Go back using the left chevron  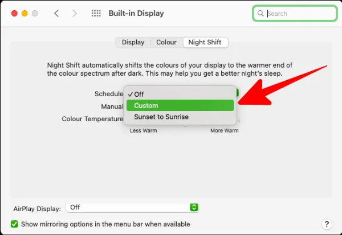[56, 13]
